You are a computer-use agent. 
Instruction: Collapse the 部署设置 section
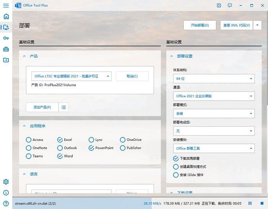click(x=172, y=56)
